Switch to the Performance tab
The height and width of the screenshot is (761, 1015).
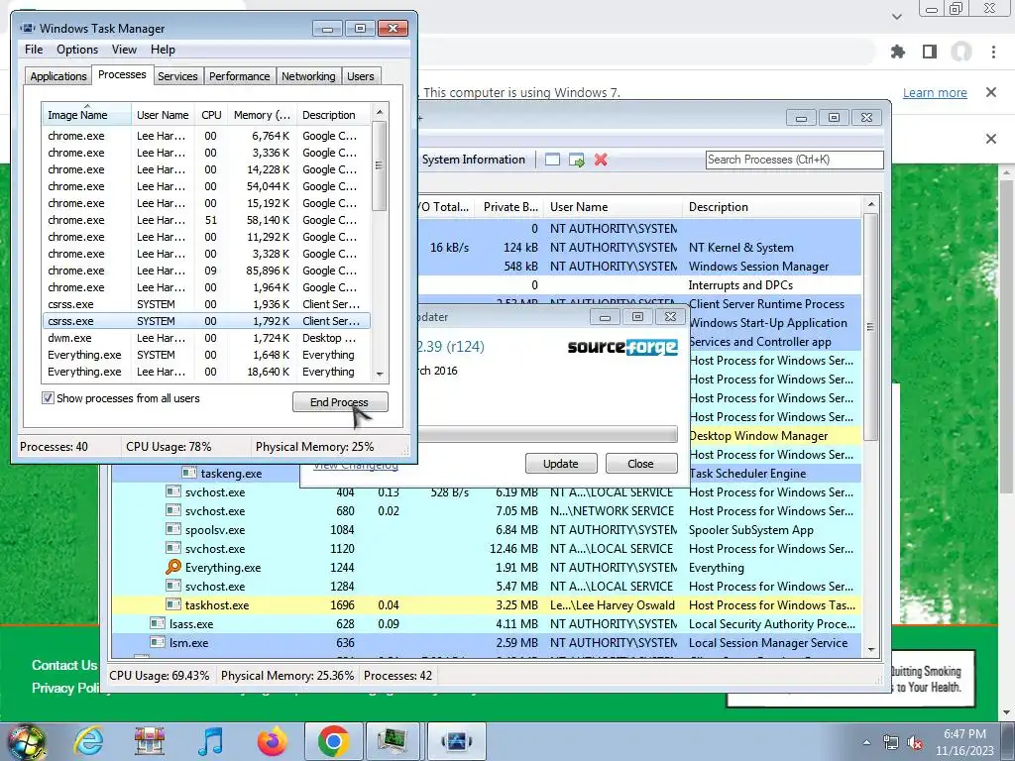(x=240, y=76)
